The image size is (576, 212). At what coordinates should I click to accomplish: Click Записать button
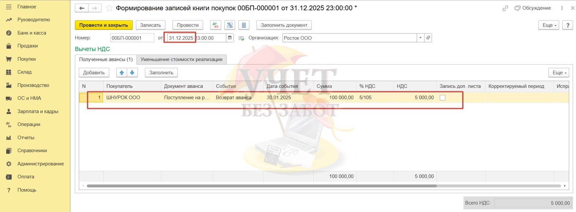(150, 25)
